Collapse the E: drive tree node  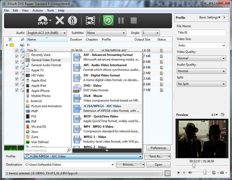pyautogui.click(x=7, y=45)
